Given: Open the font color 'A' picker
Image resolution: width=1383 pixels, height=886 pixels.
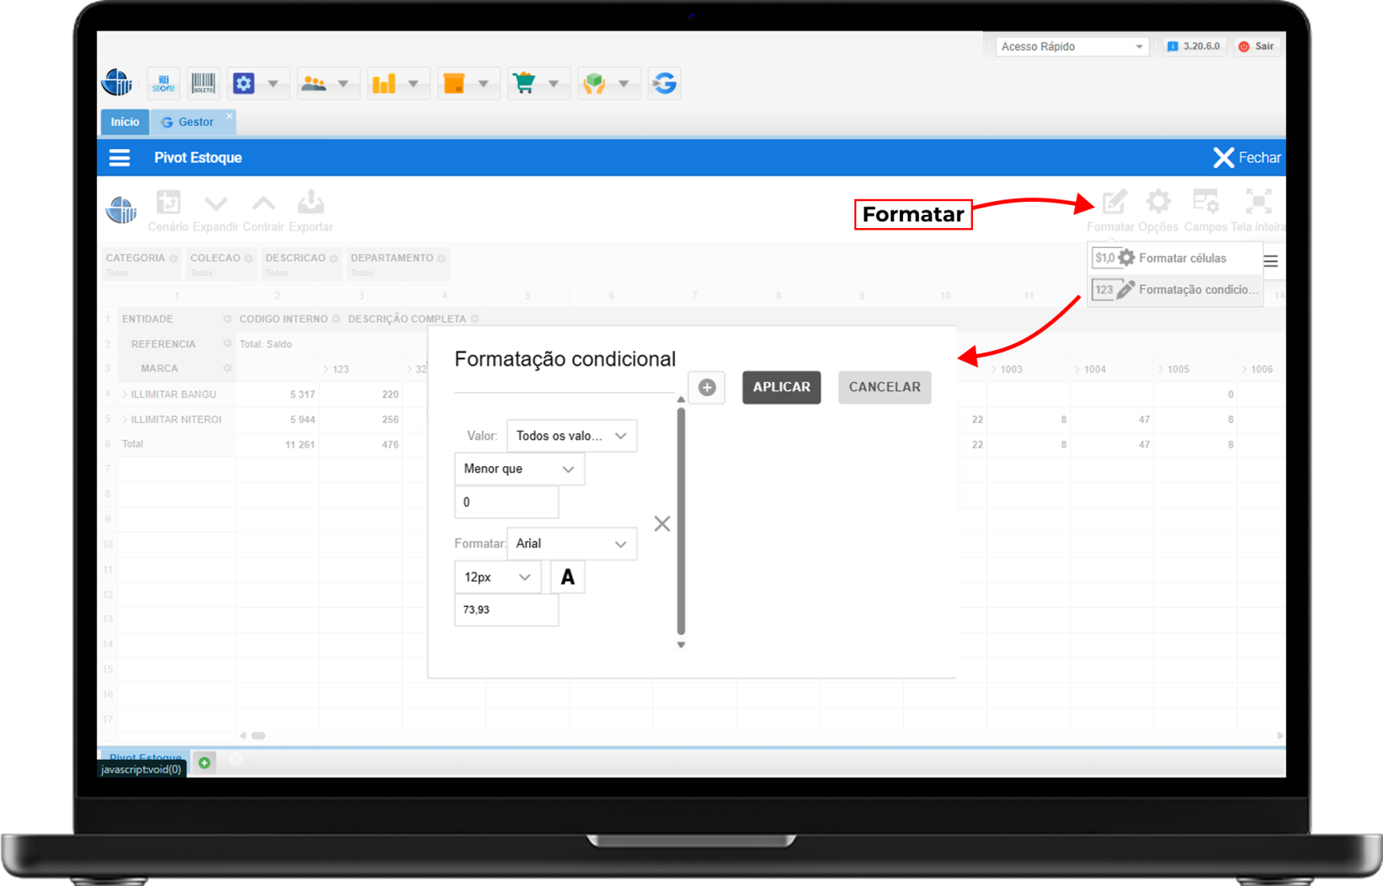Looking at the screenshot, I should pos(567,577).
